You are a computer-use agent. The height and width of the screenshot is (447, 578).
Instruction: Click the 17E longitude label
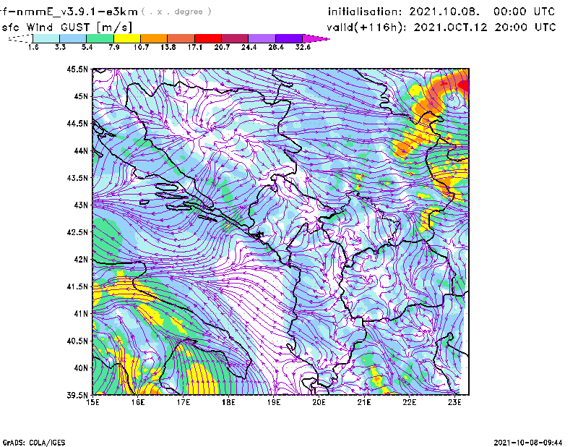(x=184, y=402)
